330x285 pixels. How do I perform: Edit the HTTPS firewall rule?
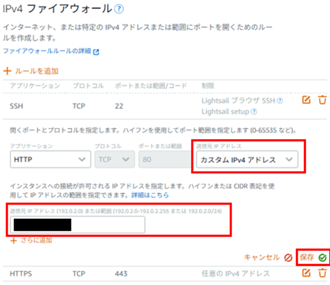306,273
